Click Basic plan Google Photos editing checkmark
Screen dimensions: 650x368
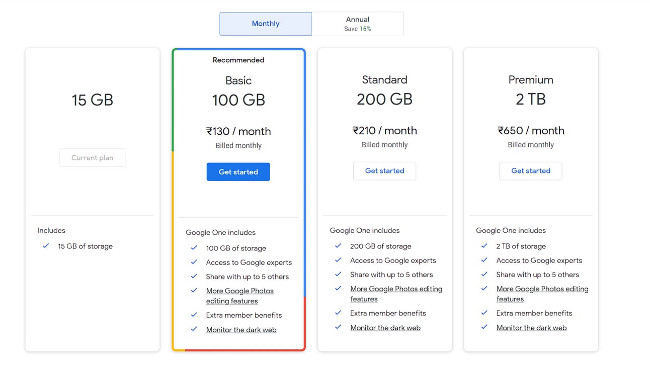194,291
